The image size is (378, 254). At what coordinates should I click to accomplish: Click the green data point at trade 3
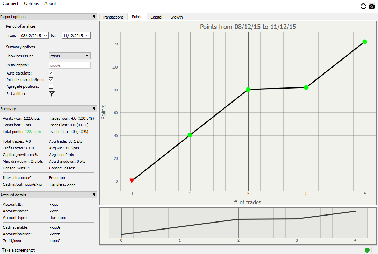coord(306,87)
